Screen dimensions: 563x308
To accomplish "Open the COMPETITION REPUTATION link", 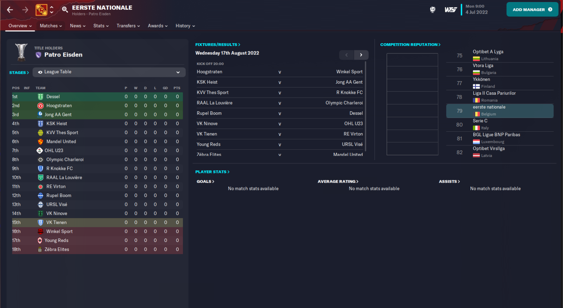I will click(x=410, y=45).
